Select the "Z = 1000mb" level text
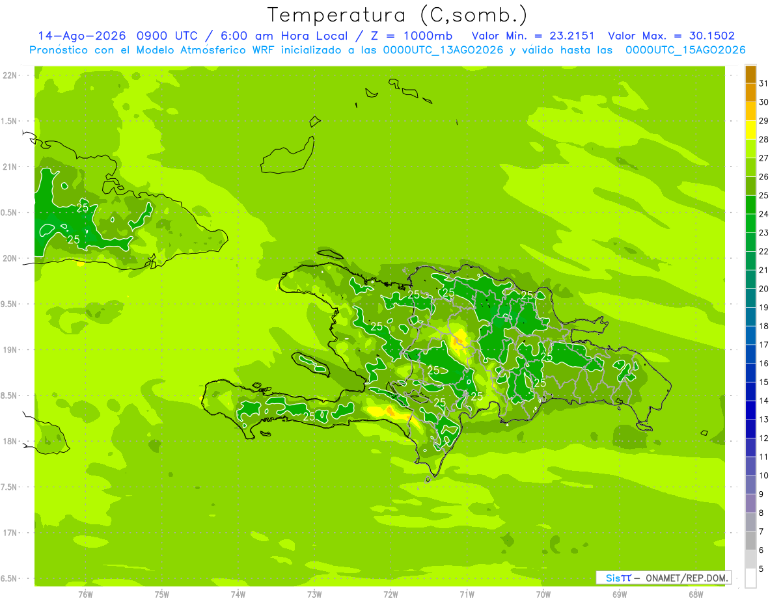781x603 pixels. pos(412,36)
